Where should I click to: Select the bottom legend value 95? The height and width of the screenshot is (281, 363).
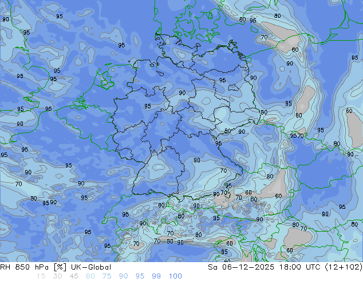pos(140,276)
